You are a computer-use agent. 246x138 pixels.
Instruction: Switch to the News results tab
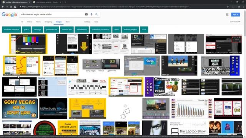pyautogui.click(x=38, y=22)
